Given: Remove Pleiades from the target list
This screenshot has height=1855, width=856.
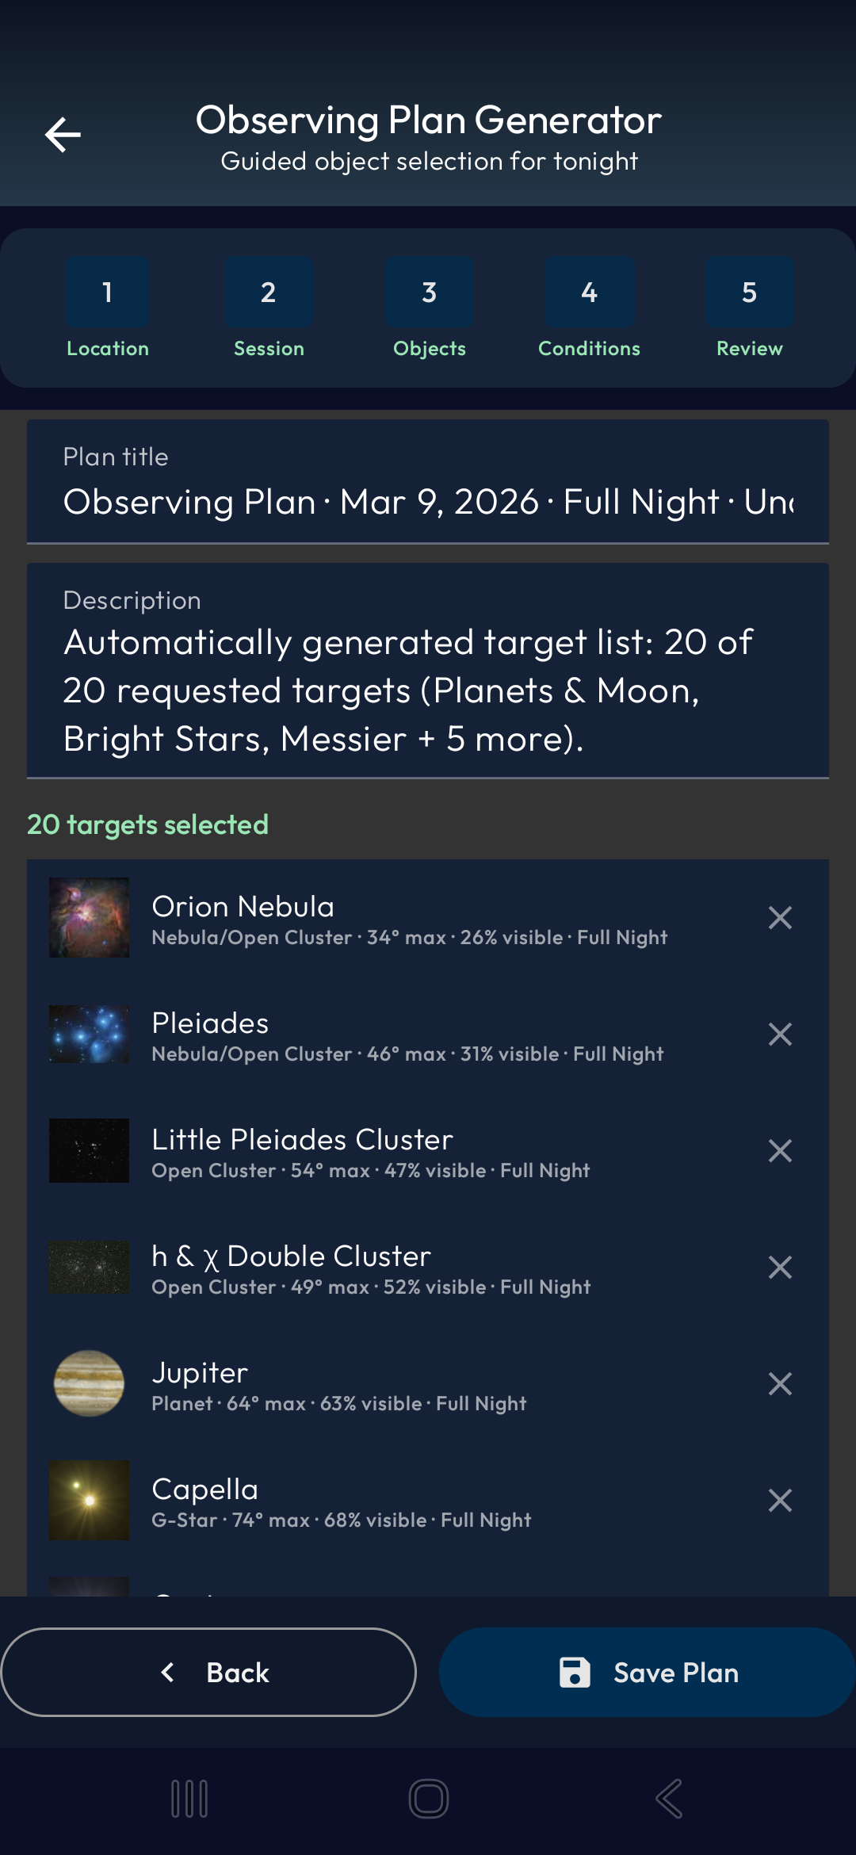Looking at the screenshot, I should [x=779, y=1034].
